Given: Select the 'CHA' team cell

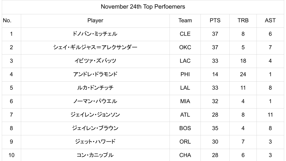Looking at the screenshot, I should (185, 155).
